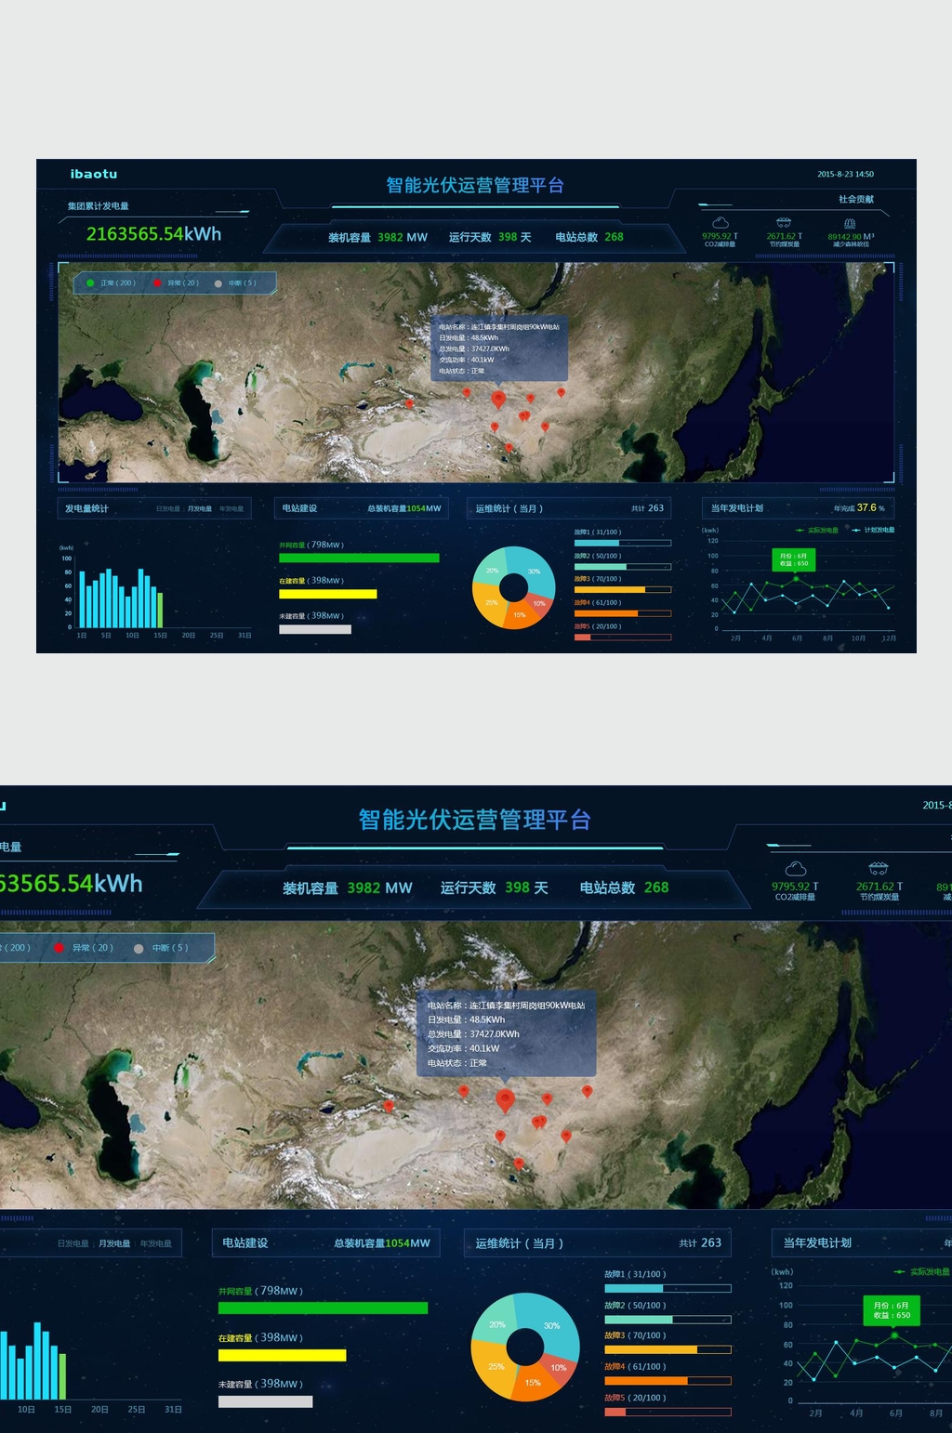Viewport: 952px width, 1433px height.
Task: Click the ibaotu logo in the small dashboard
Action: 94,174
